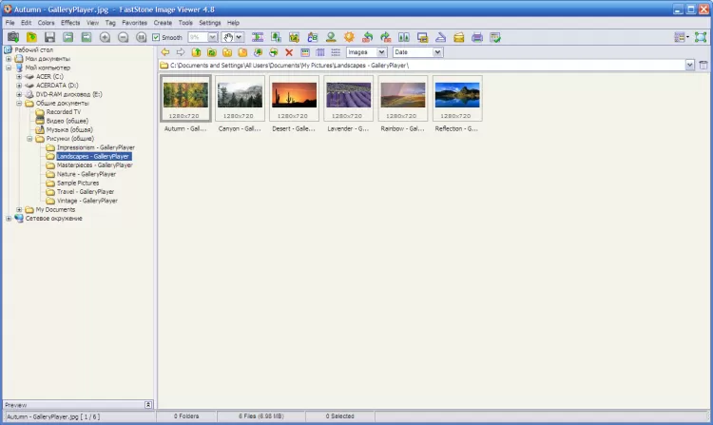Switch to full screen view icon
This screenshot has width=713, height=425.
click(x=701, y=37)
